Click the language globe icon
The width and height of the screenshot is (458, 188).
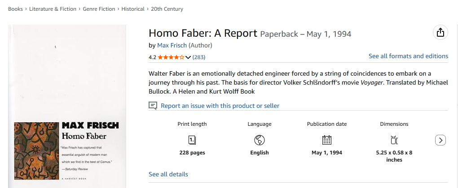(259, 140)
